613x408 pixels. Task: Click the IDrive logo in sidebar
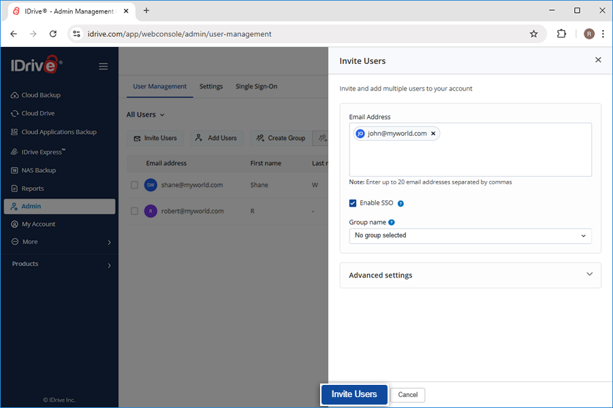36,65
